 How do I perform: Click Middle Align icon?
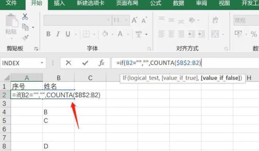click(171, 20)
